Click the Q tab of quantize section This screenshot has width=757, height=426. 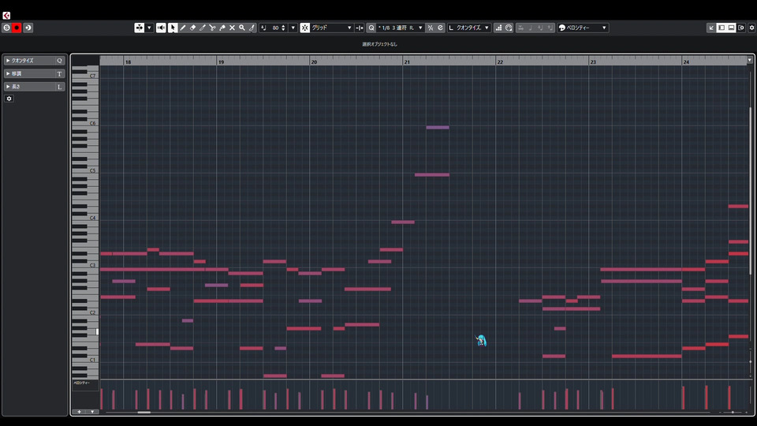tap(59, 61)
